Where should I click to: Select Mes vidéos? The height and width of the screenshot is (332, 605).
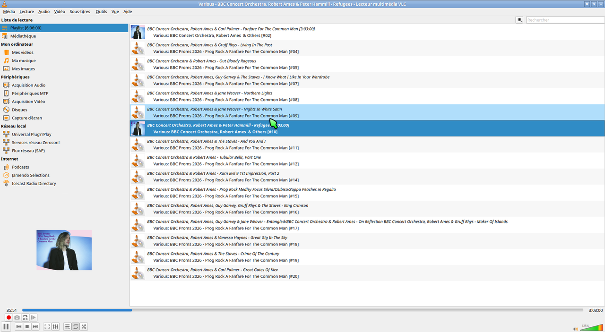[x=64, y=52]
